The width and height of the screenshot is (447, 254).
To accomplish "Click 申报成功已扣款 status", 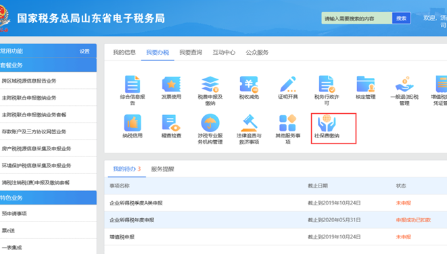I will tap(413, 219).
